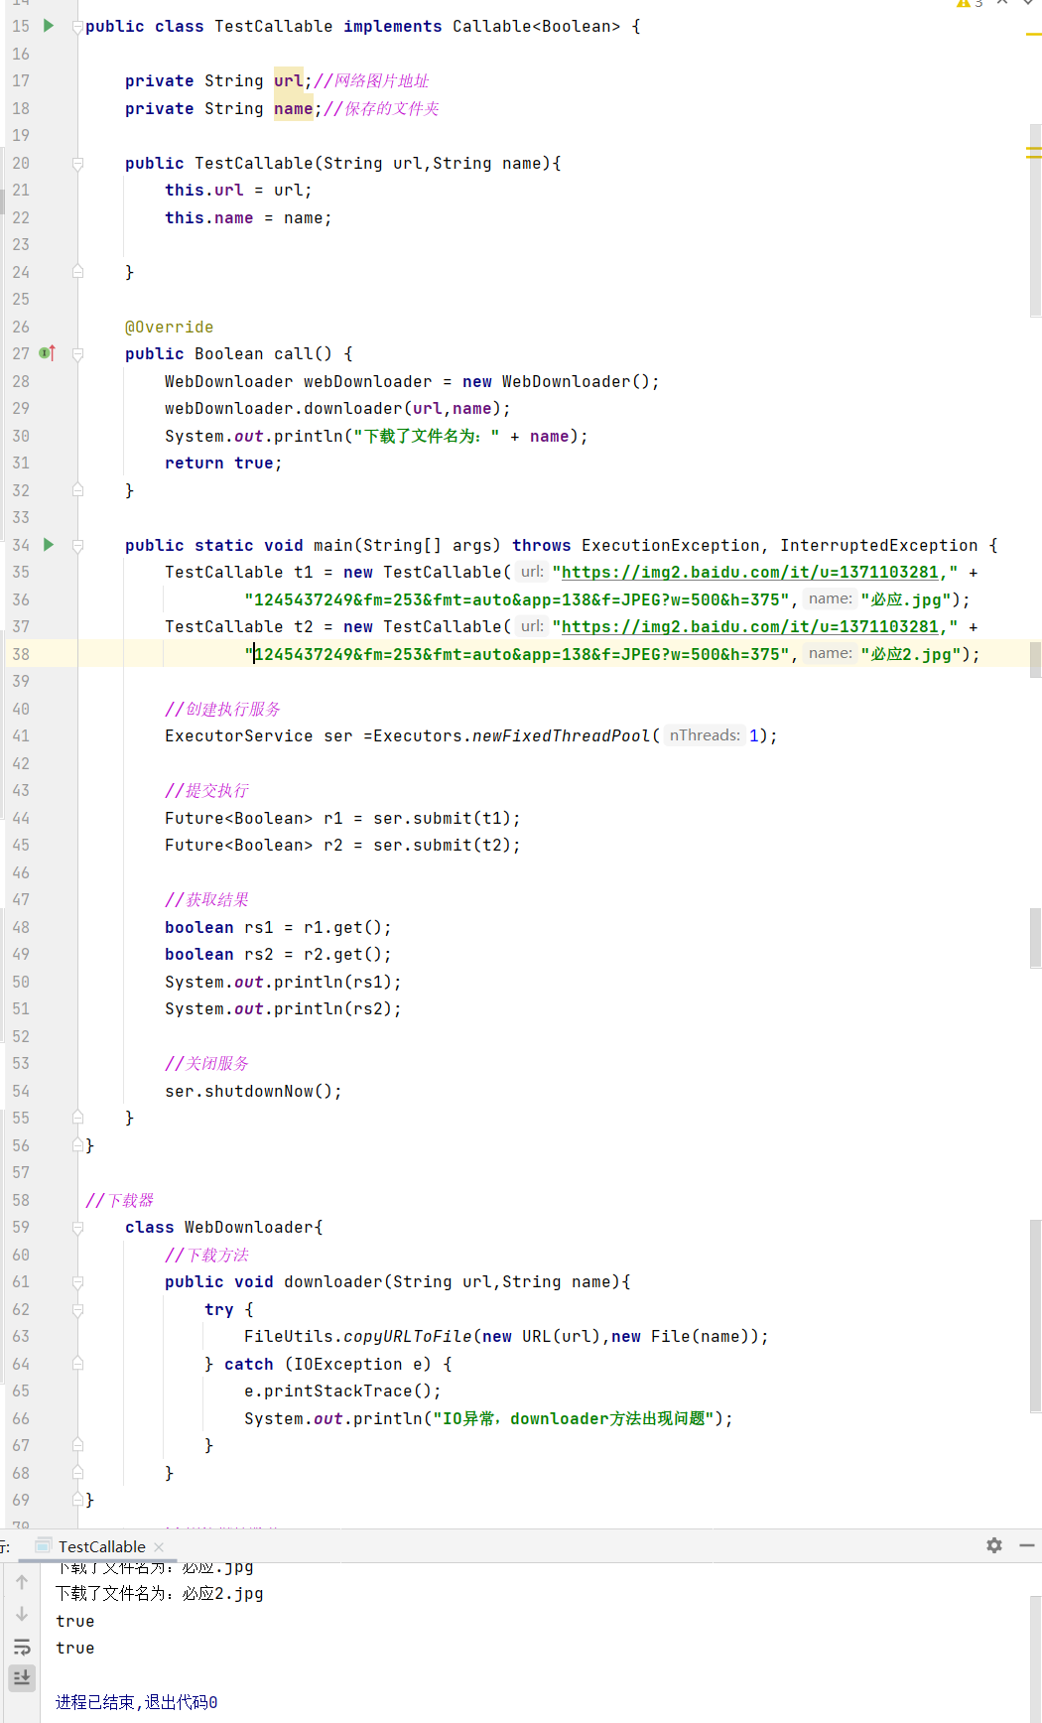Click the fold end marker at line 67
1042x1723 pixels.
[77, 1444]
